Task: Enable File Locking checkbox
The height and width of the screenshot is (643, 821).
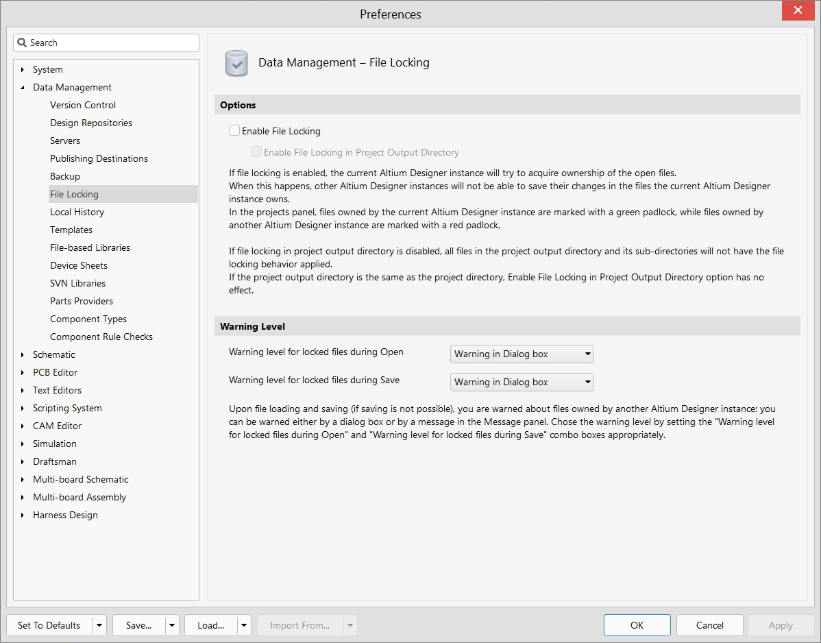Action: tap(234, 130)
